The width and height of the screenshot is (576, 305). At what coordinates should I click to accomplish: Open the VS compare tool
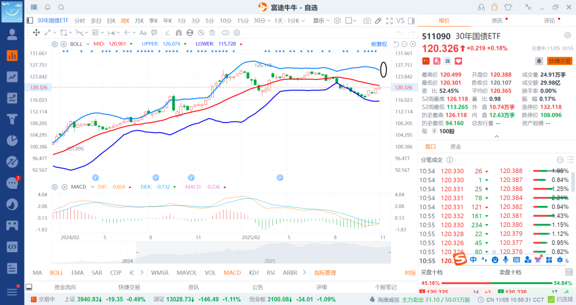(399, 21)
